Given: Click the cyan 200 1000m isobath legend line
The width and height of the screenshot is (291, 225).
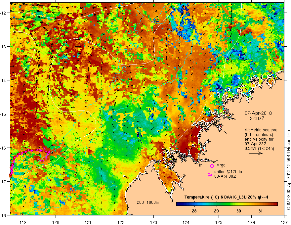Looking at the screenshot, I should pos(144,206).
